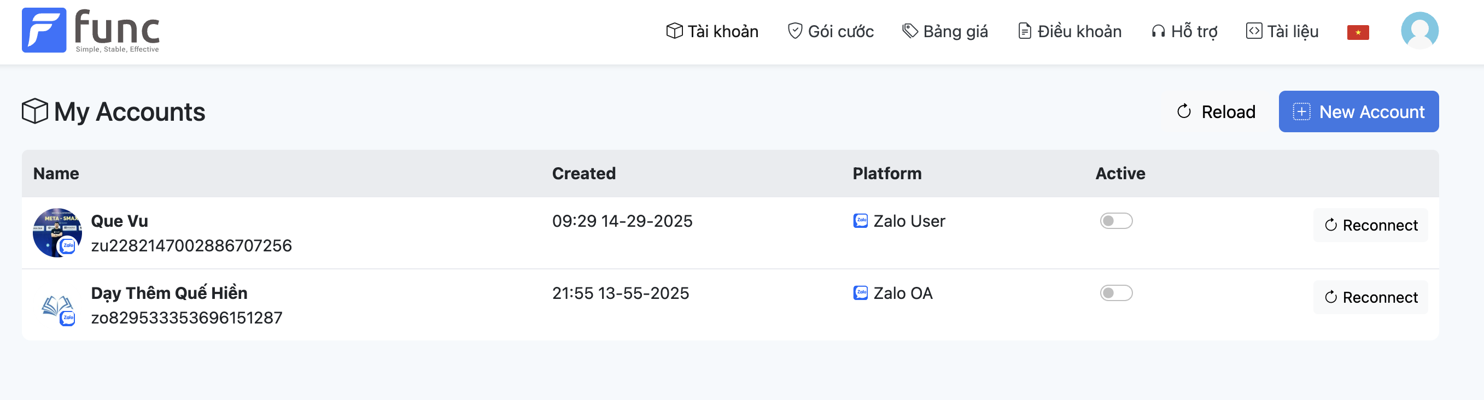This screenshot has height=400, width=1484.
Task: Open Bảng giá pricing page
Action: coord(945,31)
